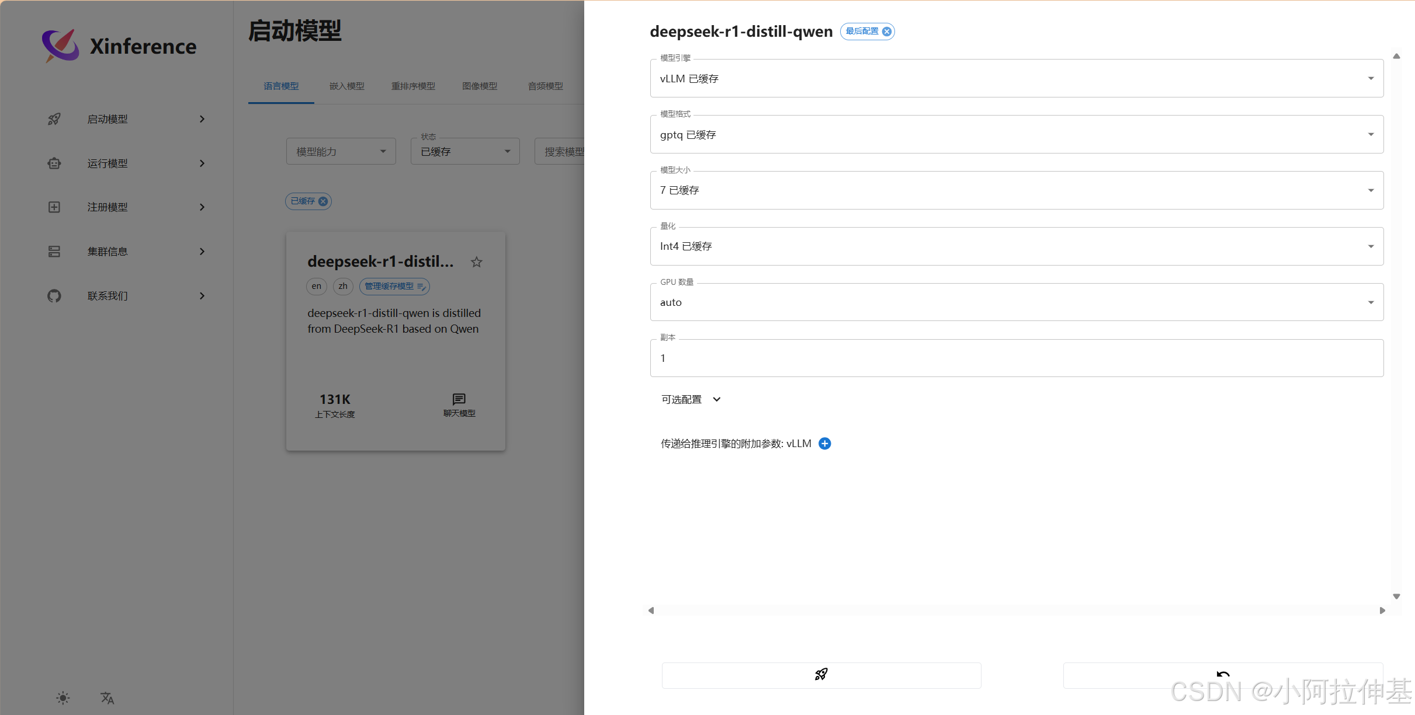This screenshot has height=715, width=1415.
Task: Switch to the 图像模型 tab
Action: 479,86
